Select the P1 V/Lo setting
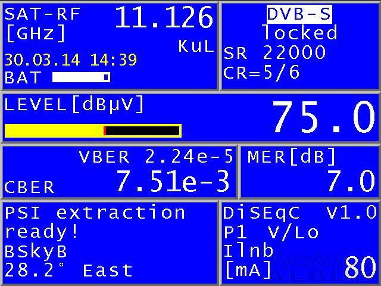Viewport: 381px width, 286px height. (271, 232)
